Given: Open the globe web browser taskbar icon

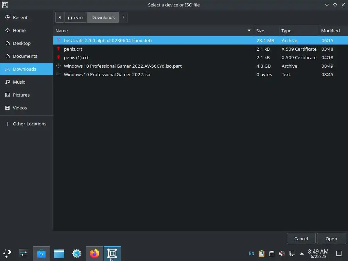Looking at the screenshot, I should (x=77, y=254).
